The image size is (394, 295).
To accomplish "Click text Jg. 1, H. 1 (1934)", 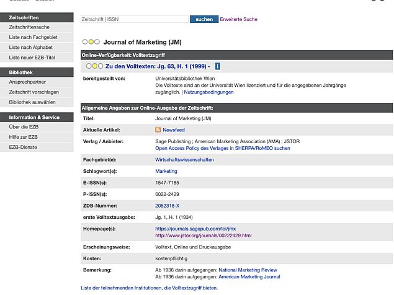I will coord(174,217).
